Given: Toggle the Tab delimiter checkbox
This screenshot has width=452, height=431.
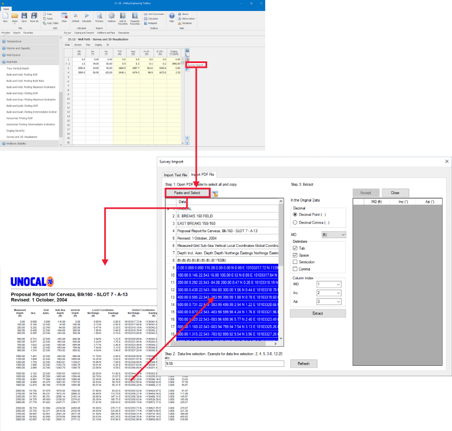Looking at the screenshot, I should (295, 248).
